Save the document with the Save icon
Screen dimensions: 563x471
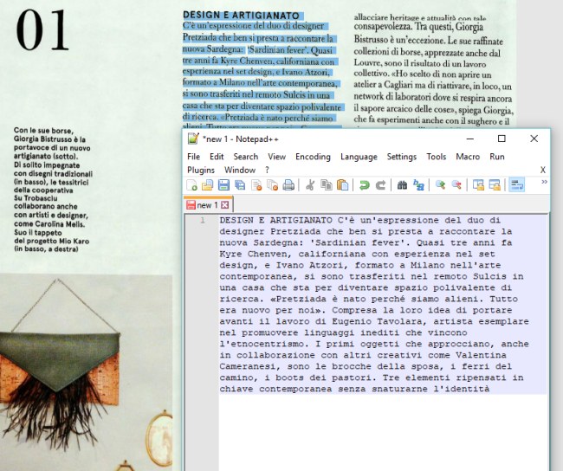coord(223,185)
